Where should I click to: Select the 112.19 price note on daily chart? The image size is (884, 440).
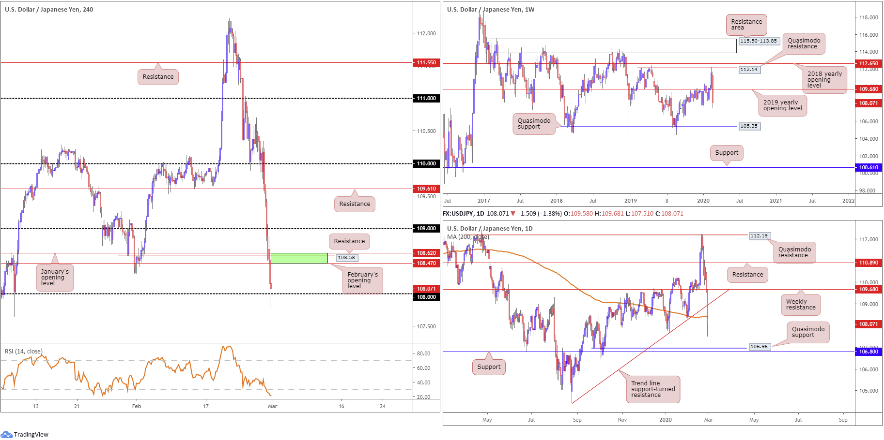pos(759,236)
